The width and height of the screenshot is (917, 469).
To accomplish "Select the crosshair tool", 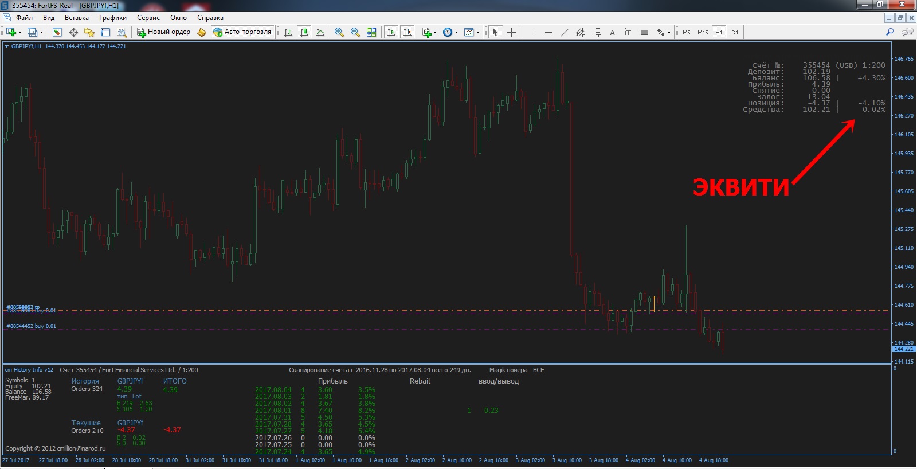I will [511, 32].
